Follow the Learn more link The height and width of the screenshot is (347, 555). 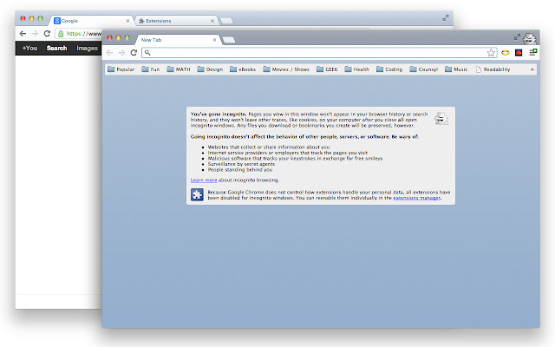[204, 180]
